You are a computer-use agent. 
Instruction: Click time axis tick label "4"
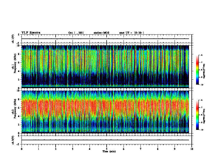(90, 149)
